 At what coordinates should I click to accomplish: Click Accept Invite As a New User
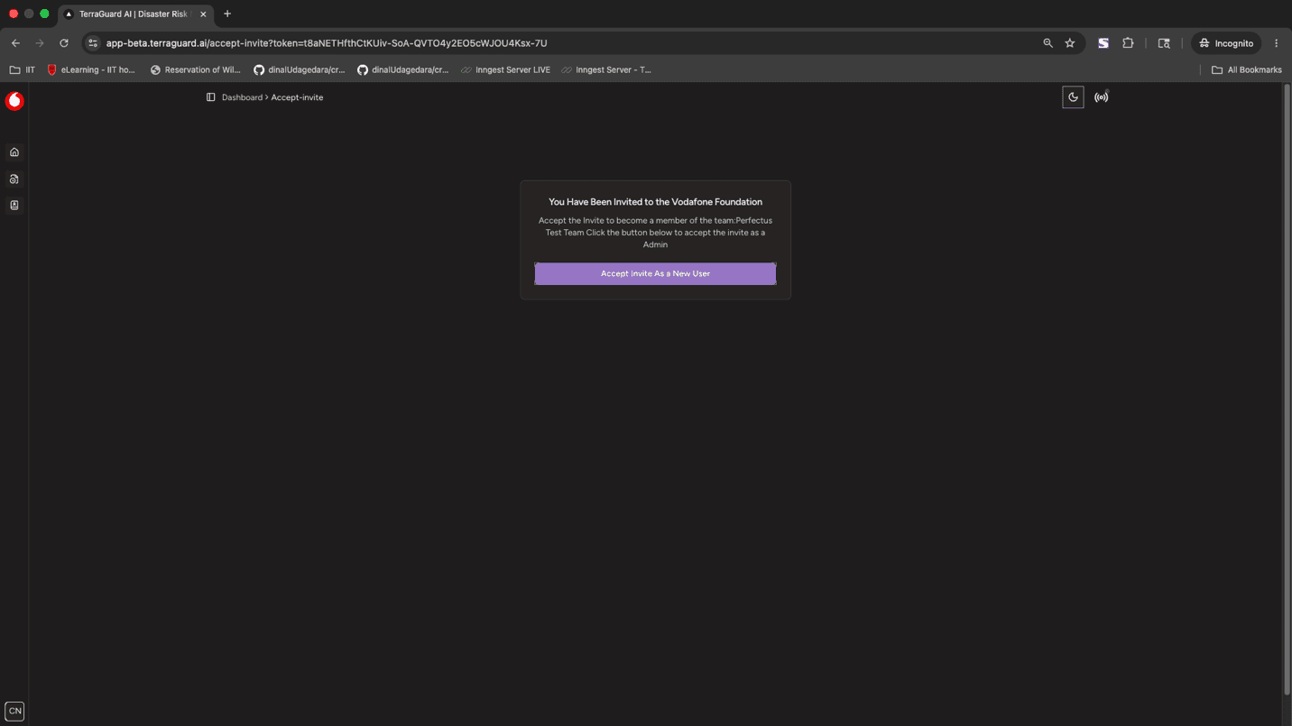655,273
